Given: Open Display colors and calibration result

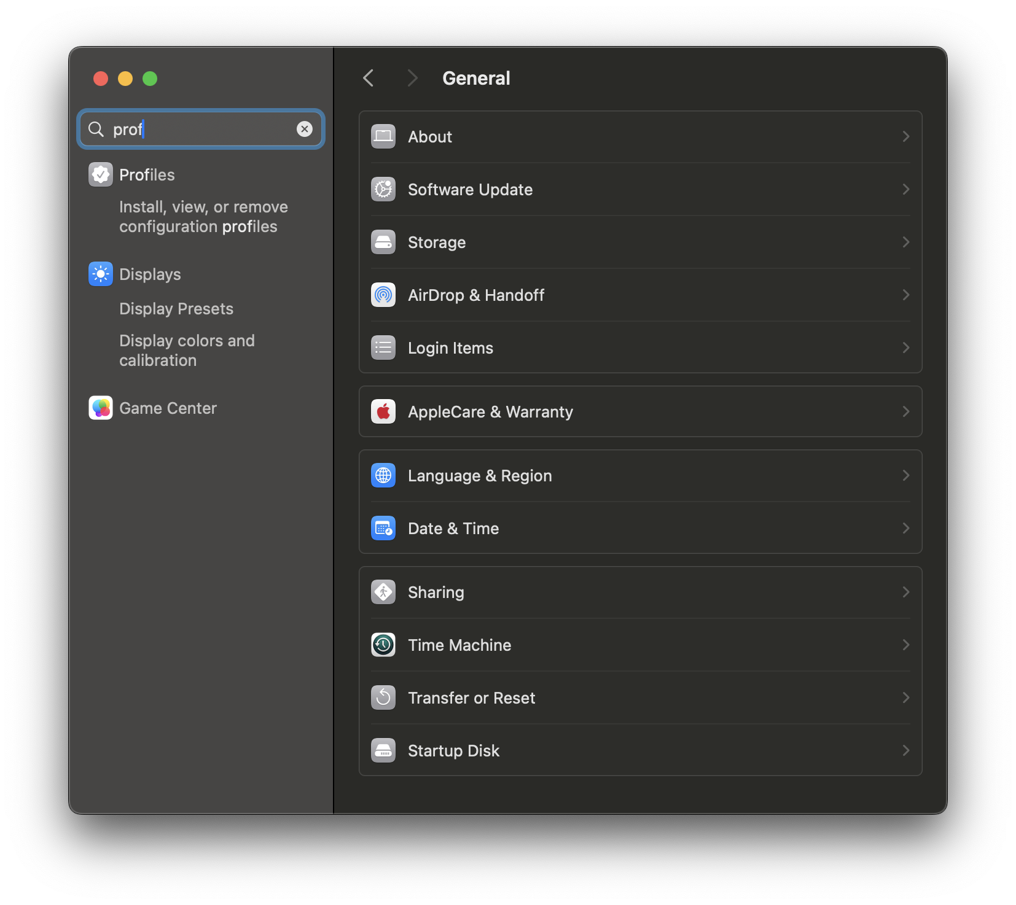Looking at the screenshot, I should click(187, 351).
